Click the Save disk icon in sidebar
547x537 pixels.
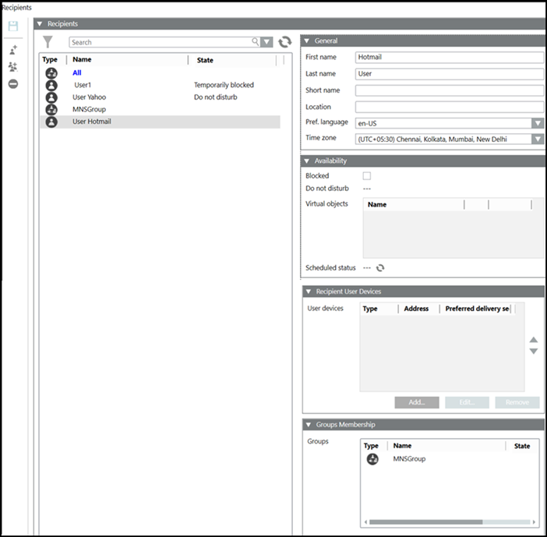[x=13, y=26]
